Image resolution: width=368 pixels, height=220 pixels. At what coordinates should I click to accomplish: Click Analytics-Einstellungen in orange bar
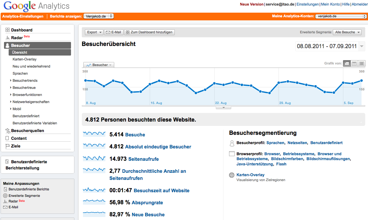pos(23,16)
